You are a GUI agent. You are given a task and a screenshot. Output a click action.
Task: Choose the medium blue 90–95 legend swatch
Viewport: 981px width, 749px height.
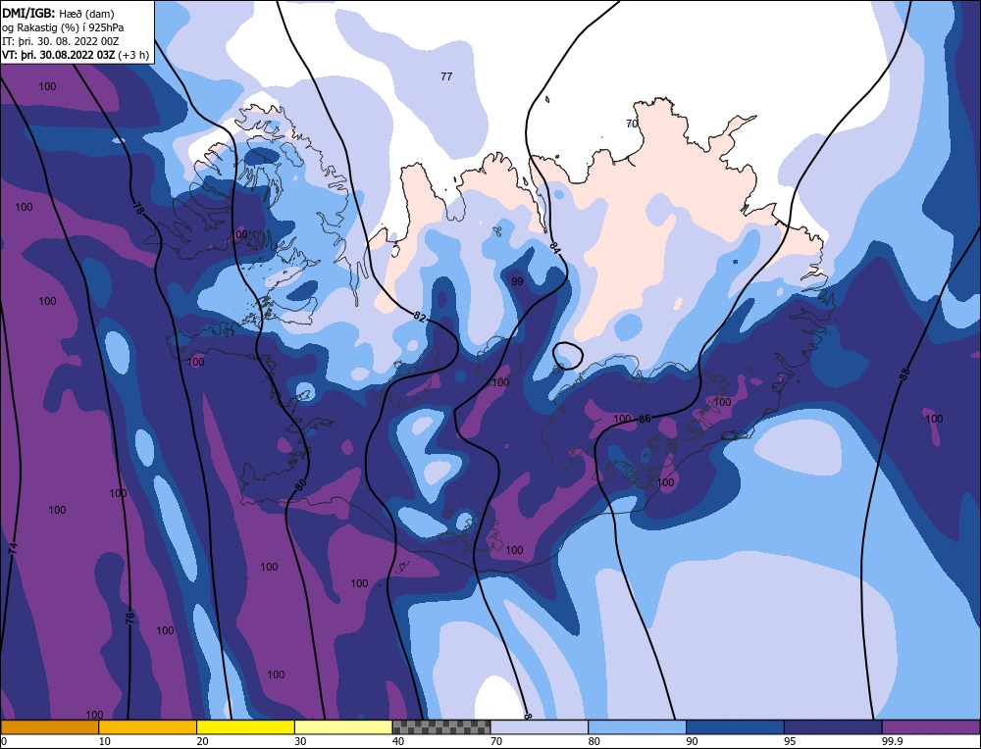(x=735, y=726)
